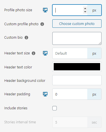Image resolution: width=106 pixels, height=132 pixels.
Task: Click desktop device icon beside Header text size
Action: point(45,53)
